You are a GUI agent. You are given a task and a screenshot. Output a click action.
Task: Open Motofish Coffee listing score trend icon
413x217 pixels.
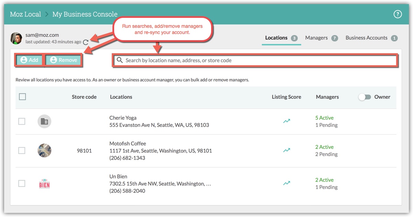(x=286, y=150)
